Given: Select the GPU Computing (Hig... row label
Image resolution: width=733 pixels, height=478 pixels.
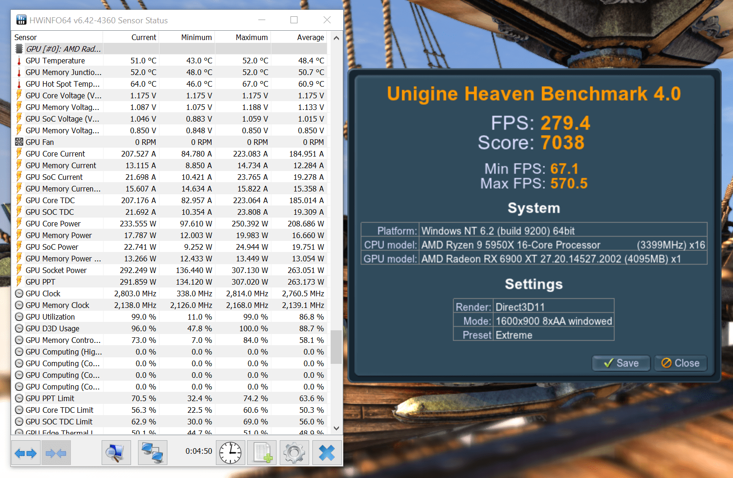Looking at the screenshot, I should (x=64, y=352).
